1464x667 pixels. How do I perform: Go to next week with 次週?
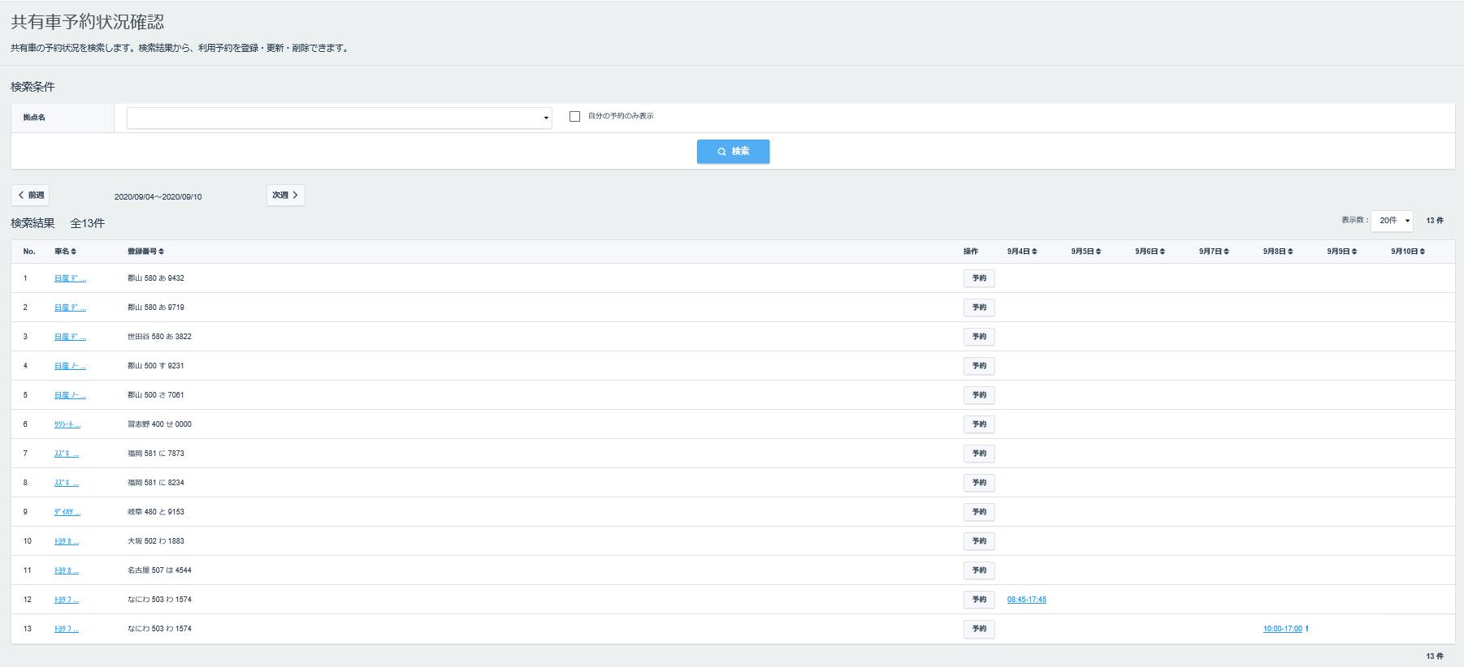286,196
